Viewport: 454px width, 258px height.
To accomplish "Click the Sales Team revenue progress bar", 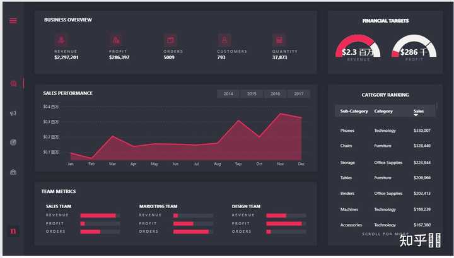I will [x=100, y=216].
